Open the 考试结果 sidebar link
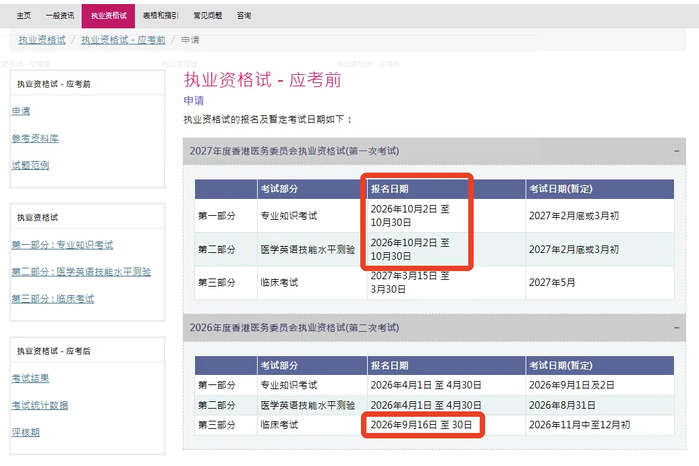 point(30,378)
